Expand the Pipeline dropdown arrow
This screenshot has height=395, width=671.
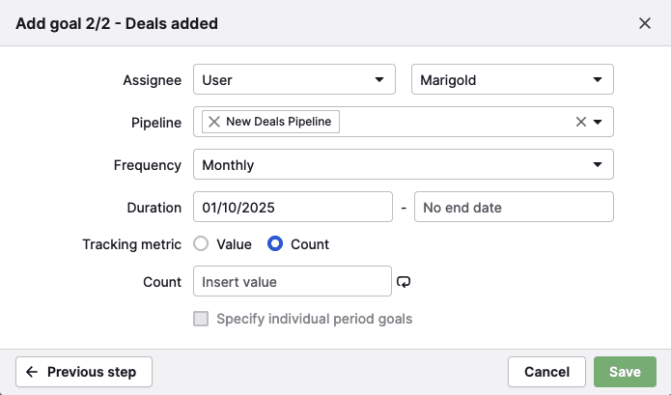click(598, 122)
